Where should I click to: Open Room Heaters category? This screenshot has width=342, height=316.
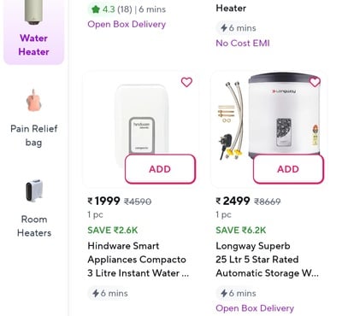point(34,208)
